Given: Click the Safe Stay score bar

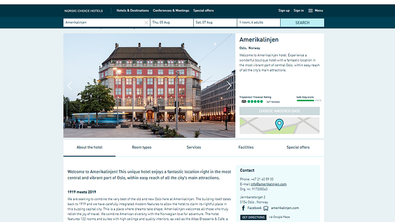Looking at the screenshot, I should coord(306,101).
